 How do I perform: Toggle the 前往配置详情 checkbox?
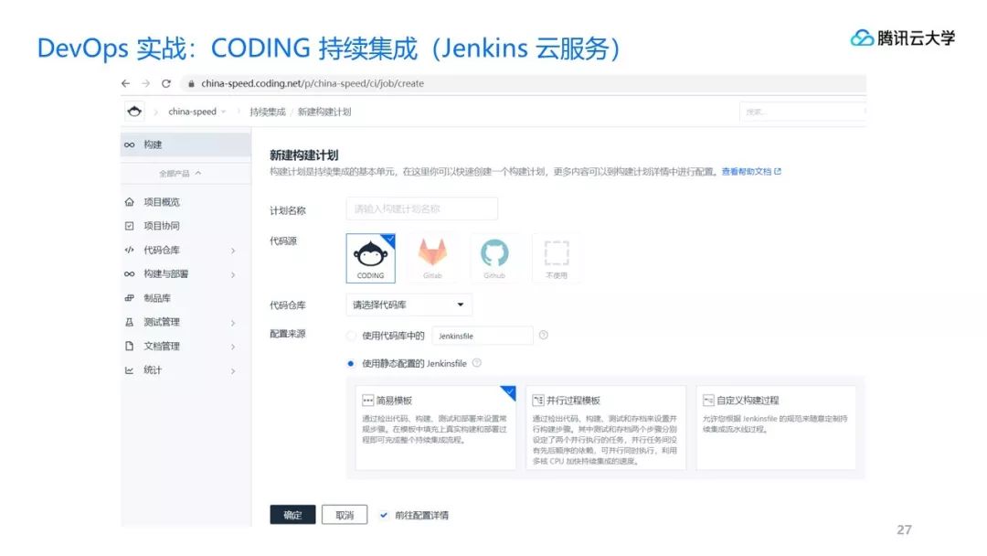(383, 515)
